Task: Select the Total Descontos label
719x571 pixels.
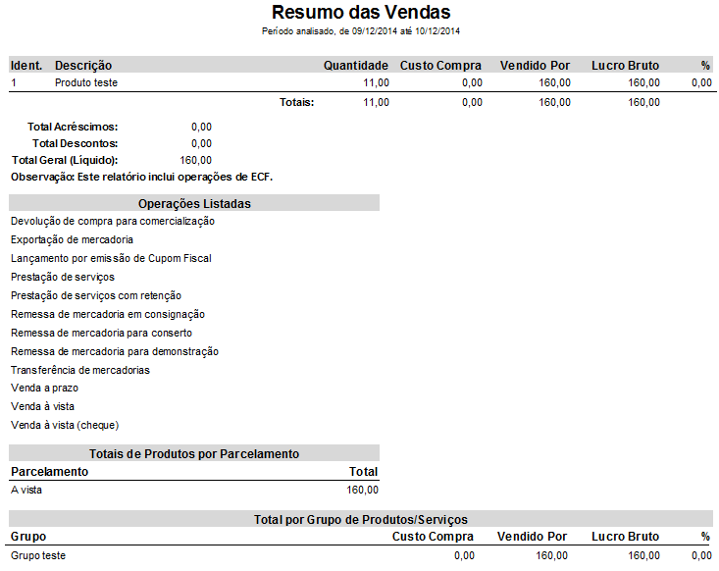Action: (75, 143)
